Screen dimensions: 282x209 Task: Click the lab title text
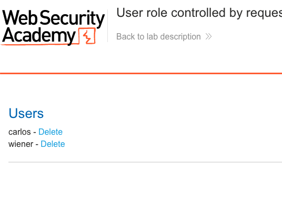point(199,13)
